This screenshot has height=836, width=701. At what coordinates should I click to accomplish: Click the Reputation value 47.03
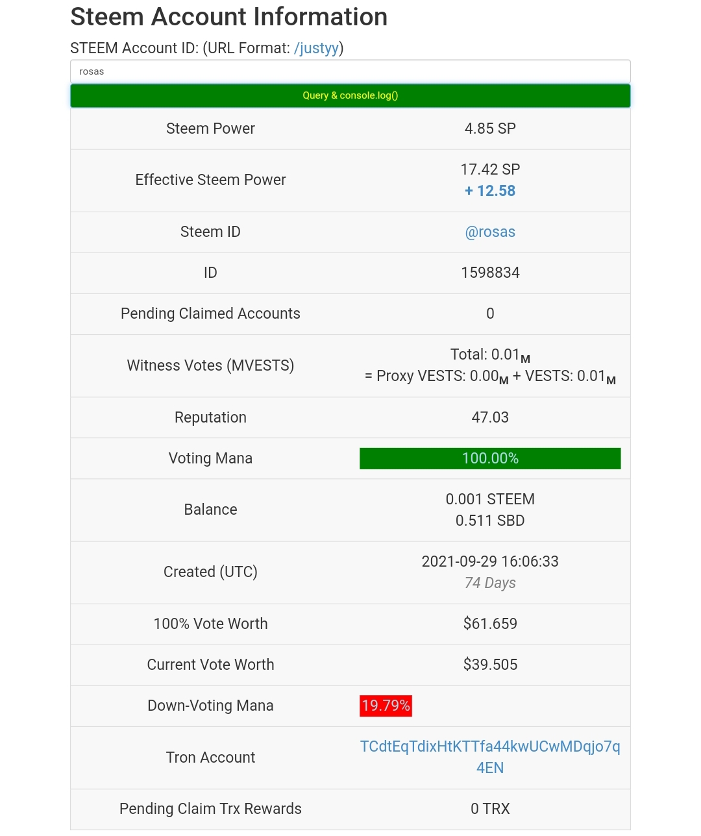tap(490, 417)
